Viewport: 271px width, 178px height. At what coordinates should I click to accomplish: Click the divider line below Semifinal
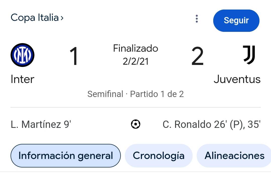pyautogui.click(x=136, y=107)
